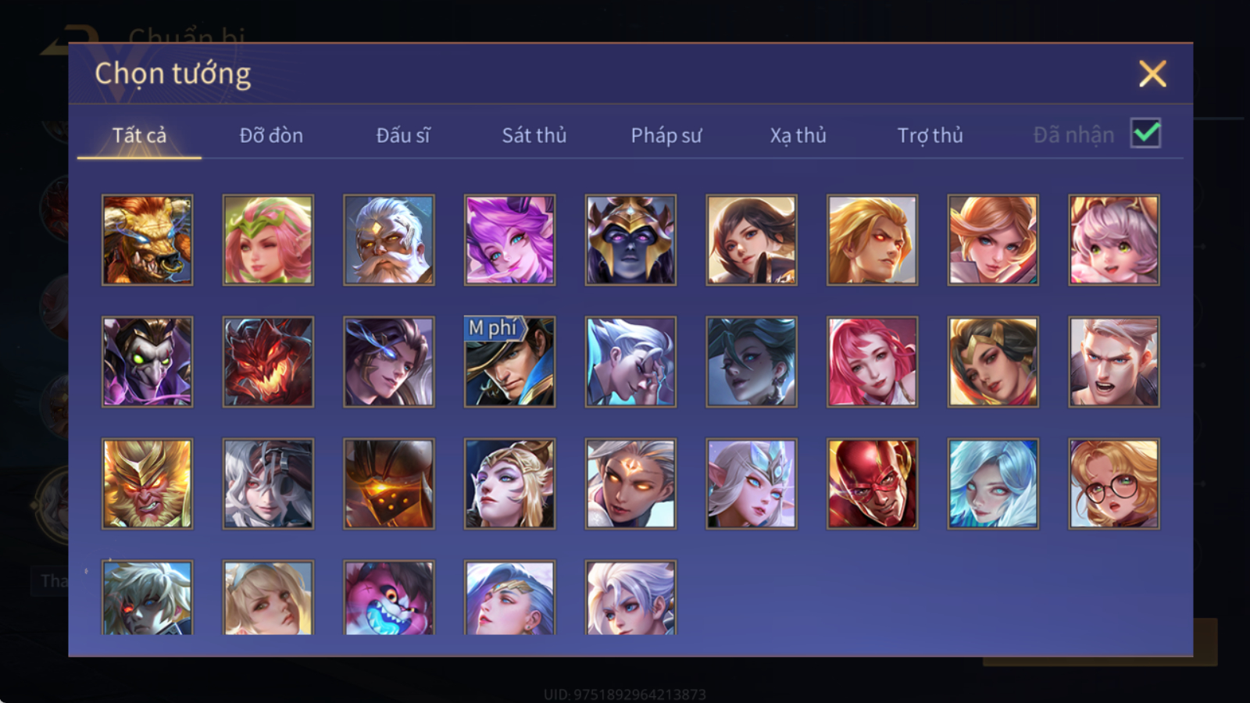Open the Đấu sĩ tab
Screen dimensions: 1250x703
click(x=403, y=135)
